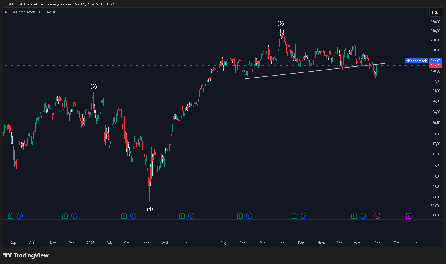
Task: Click the earnings E icon near September 2024
Action: (x=11, y=216)
